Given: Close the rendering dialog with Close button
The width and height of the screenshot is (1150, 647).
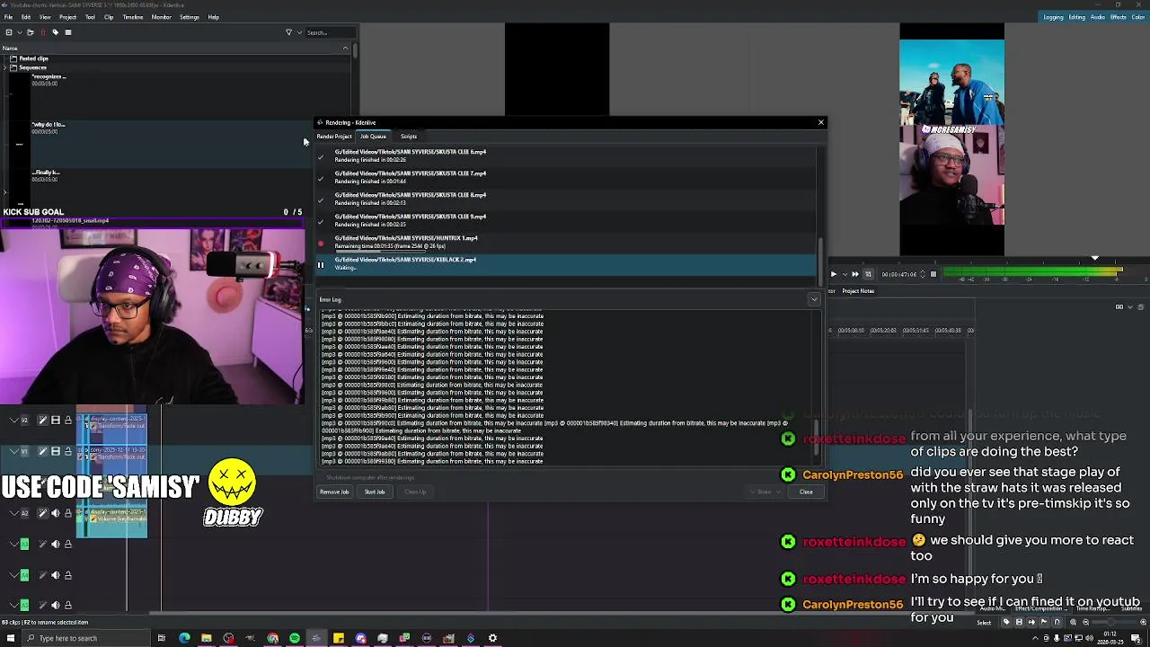Looking at the screenshot, I should coord(806,492).
